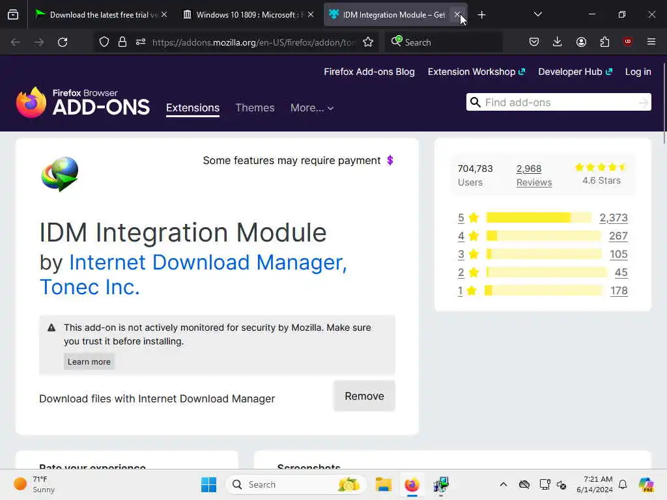Open Internet Download Manager, Tonec Inc. author link
The image size is (667, 500).
(193, 275)
